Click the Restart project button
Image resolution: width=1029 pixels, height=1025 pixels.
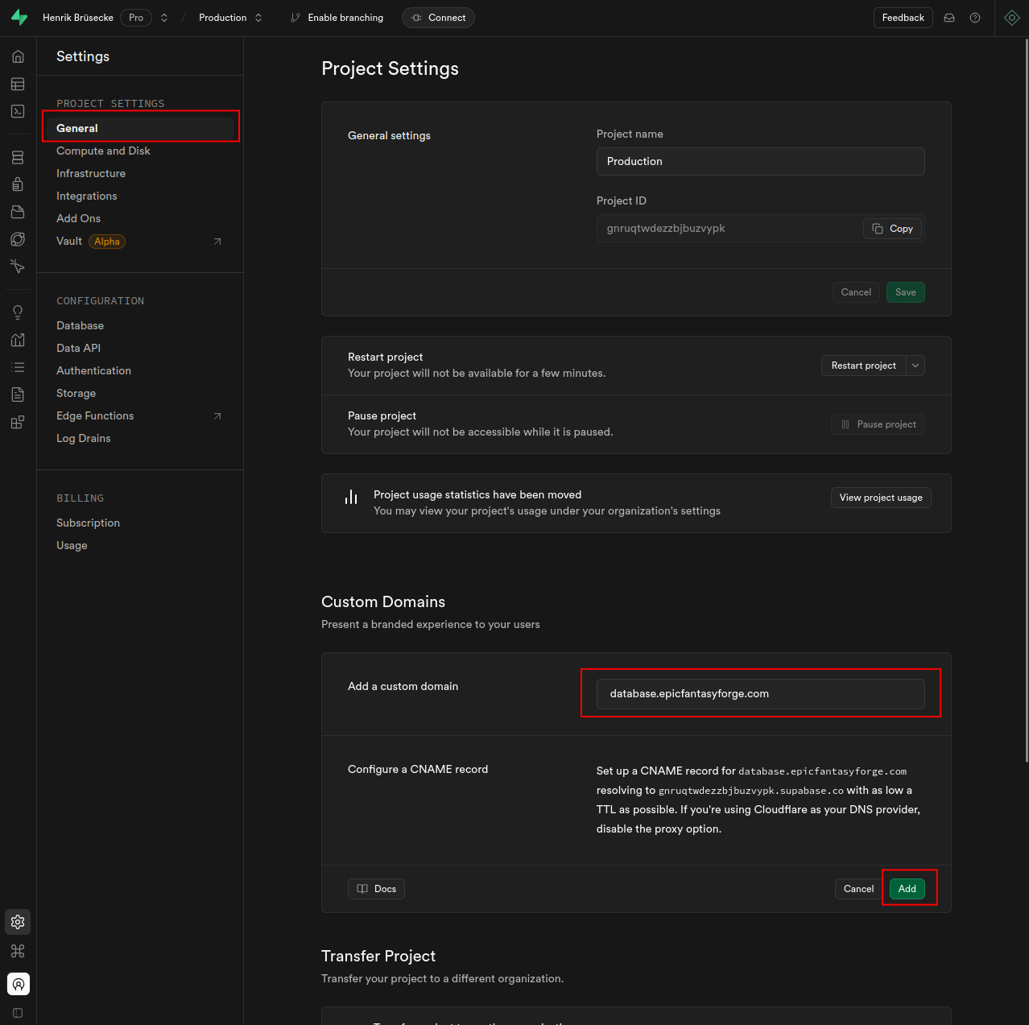(x=864, y=366)
